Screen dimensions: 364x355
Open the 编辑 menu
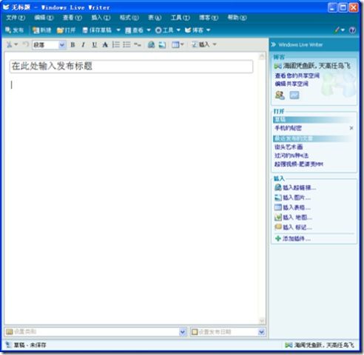point(44,18)
